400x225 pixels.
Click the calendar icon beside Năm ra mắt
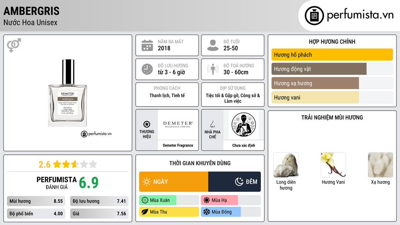(x=147, y=45)
